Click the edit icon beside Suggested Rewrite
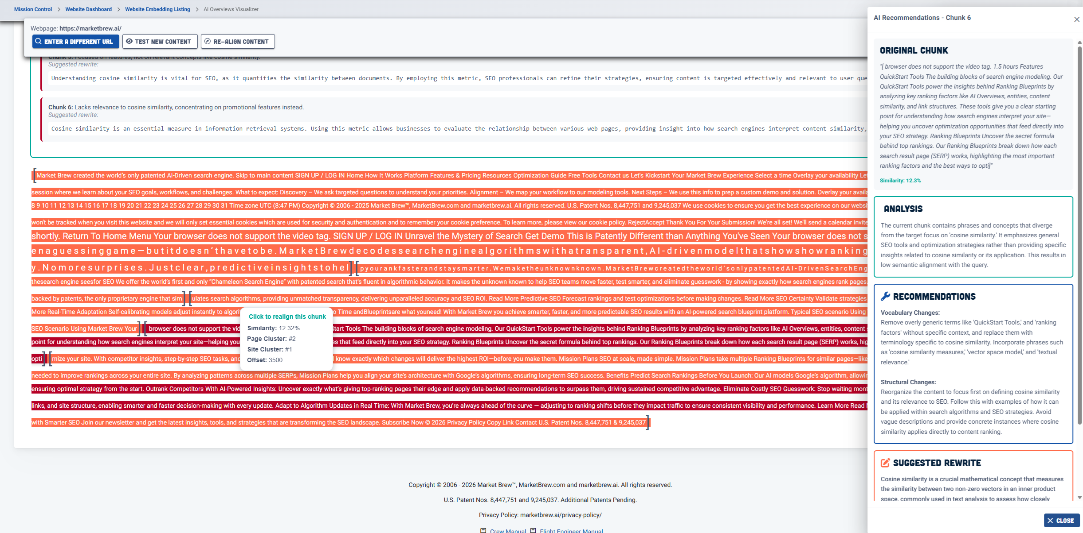The image size is (1083, 533). (885, 463)
